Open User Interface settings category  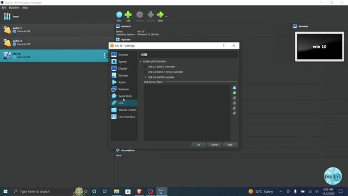(124, 117)
